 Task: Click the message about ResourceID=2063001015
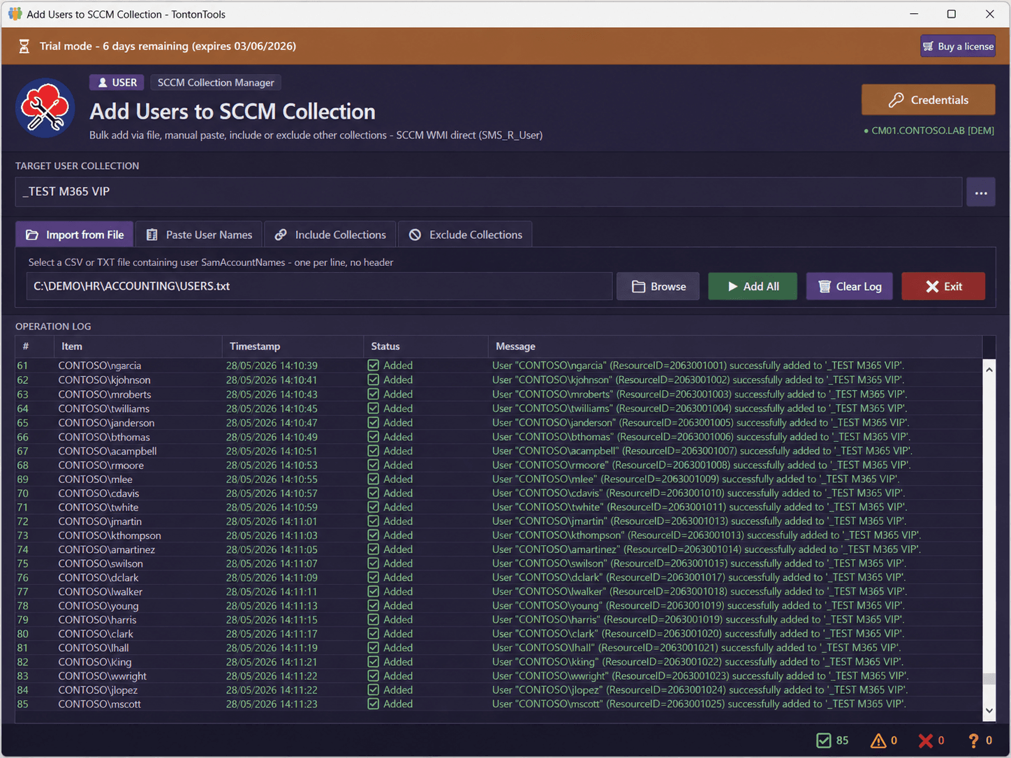point(699,564)
